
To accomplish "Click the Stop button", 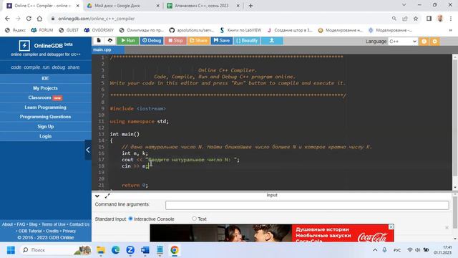I will tap(175, 40).
